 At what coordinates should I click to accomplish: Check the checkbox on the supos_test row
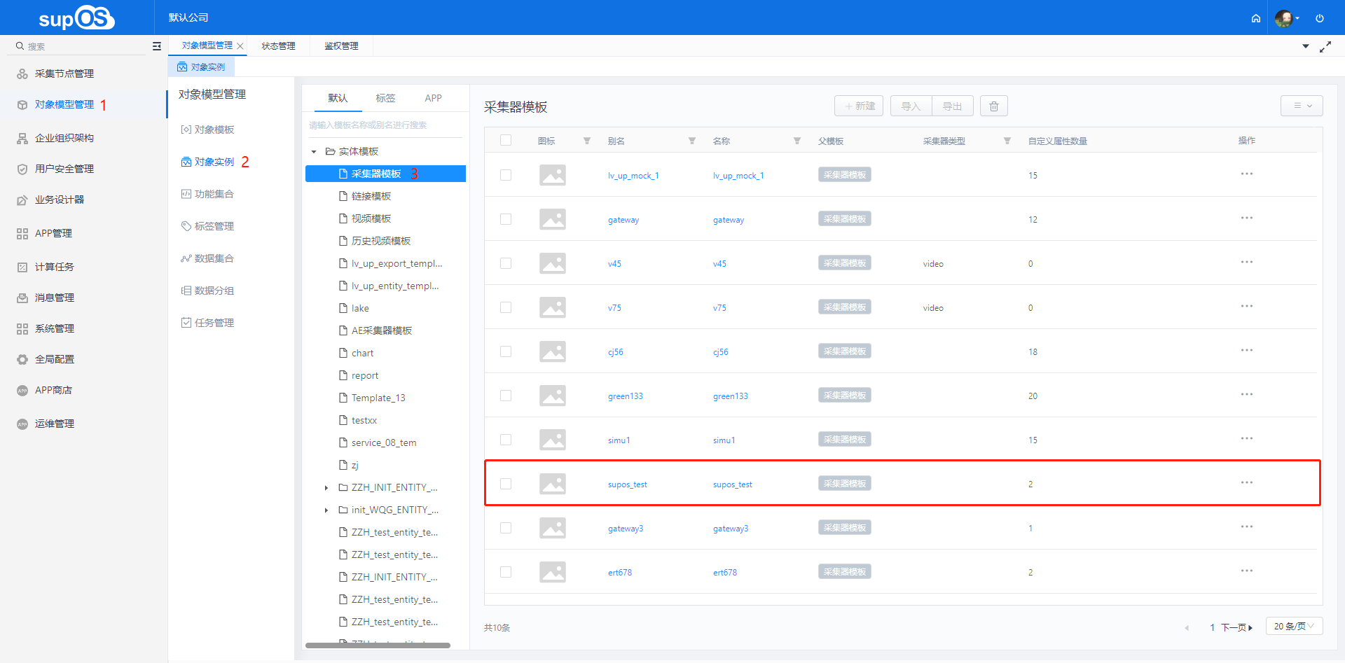(x=506, y=483)
